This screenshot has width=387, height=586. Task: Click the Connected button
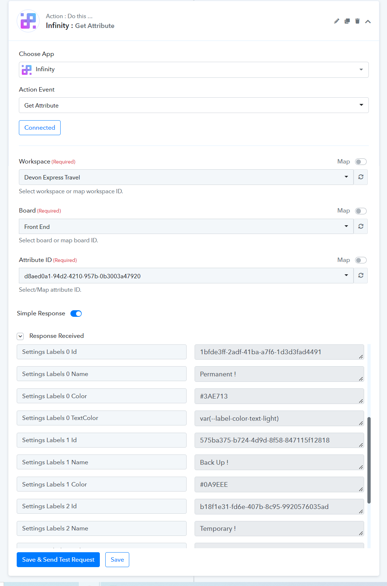(x=40, y=128)
